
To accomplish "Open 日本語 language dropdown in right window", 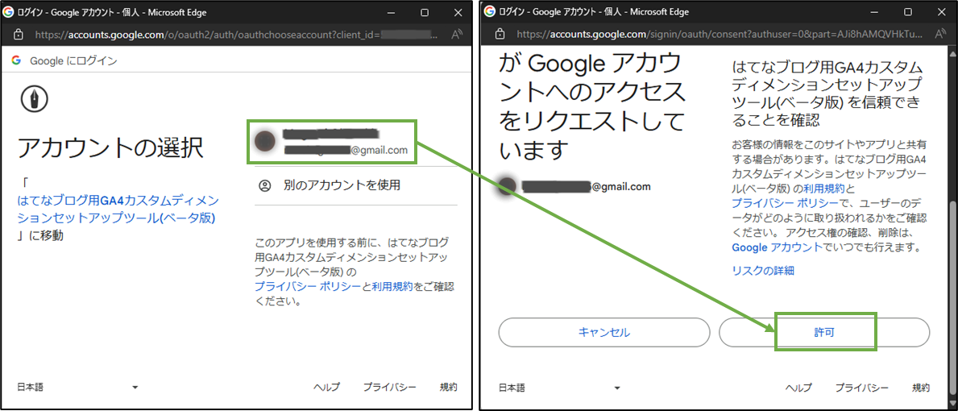I will pyautogui.click(x=560, y=387).
